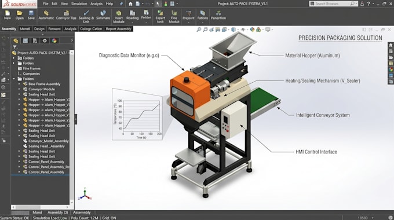Expand the first Sealing Head Unit node

tap(19, 94)
